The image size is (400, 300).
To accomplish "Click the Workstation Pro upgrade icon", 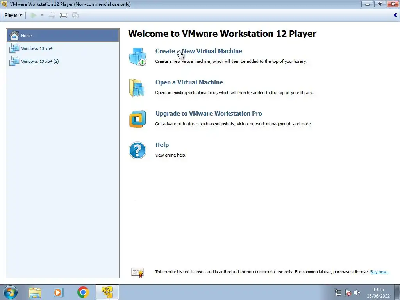I will [x=137, y=119].
